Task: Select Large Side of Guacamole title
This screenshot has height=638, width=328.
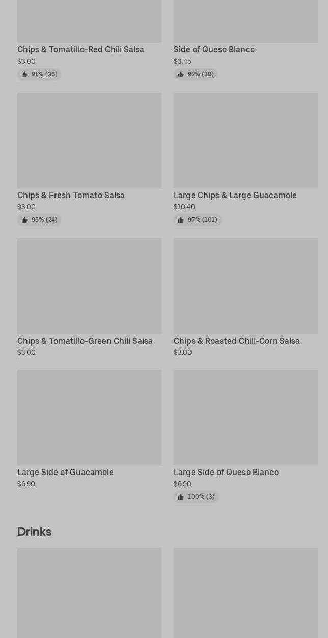Action: (x=65, y=473)
